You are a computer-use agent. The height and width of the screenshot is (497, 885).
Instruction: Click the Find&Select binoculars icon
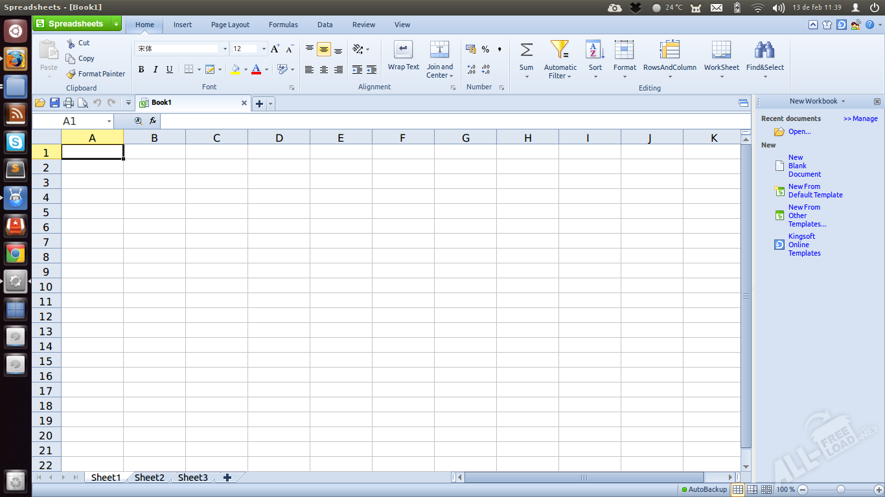(x=764, y=50)
